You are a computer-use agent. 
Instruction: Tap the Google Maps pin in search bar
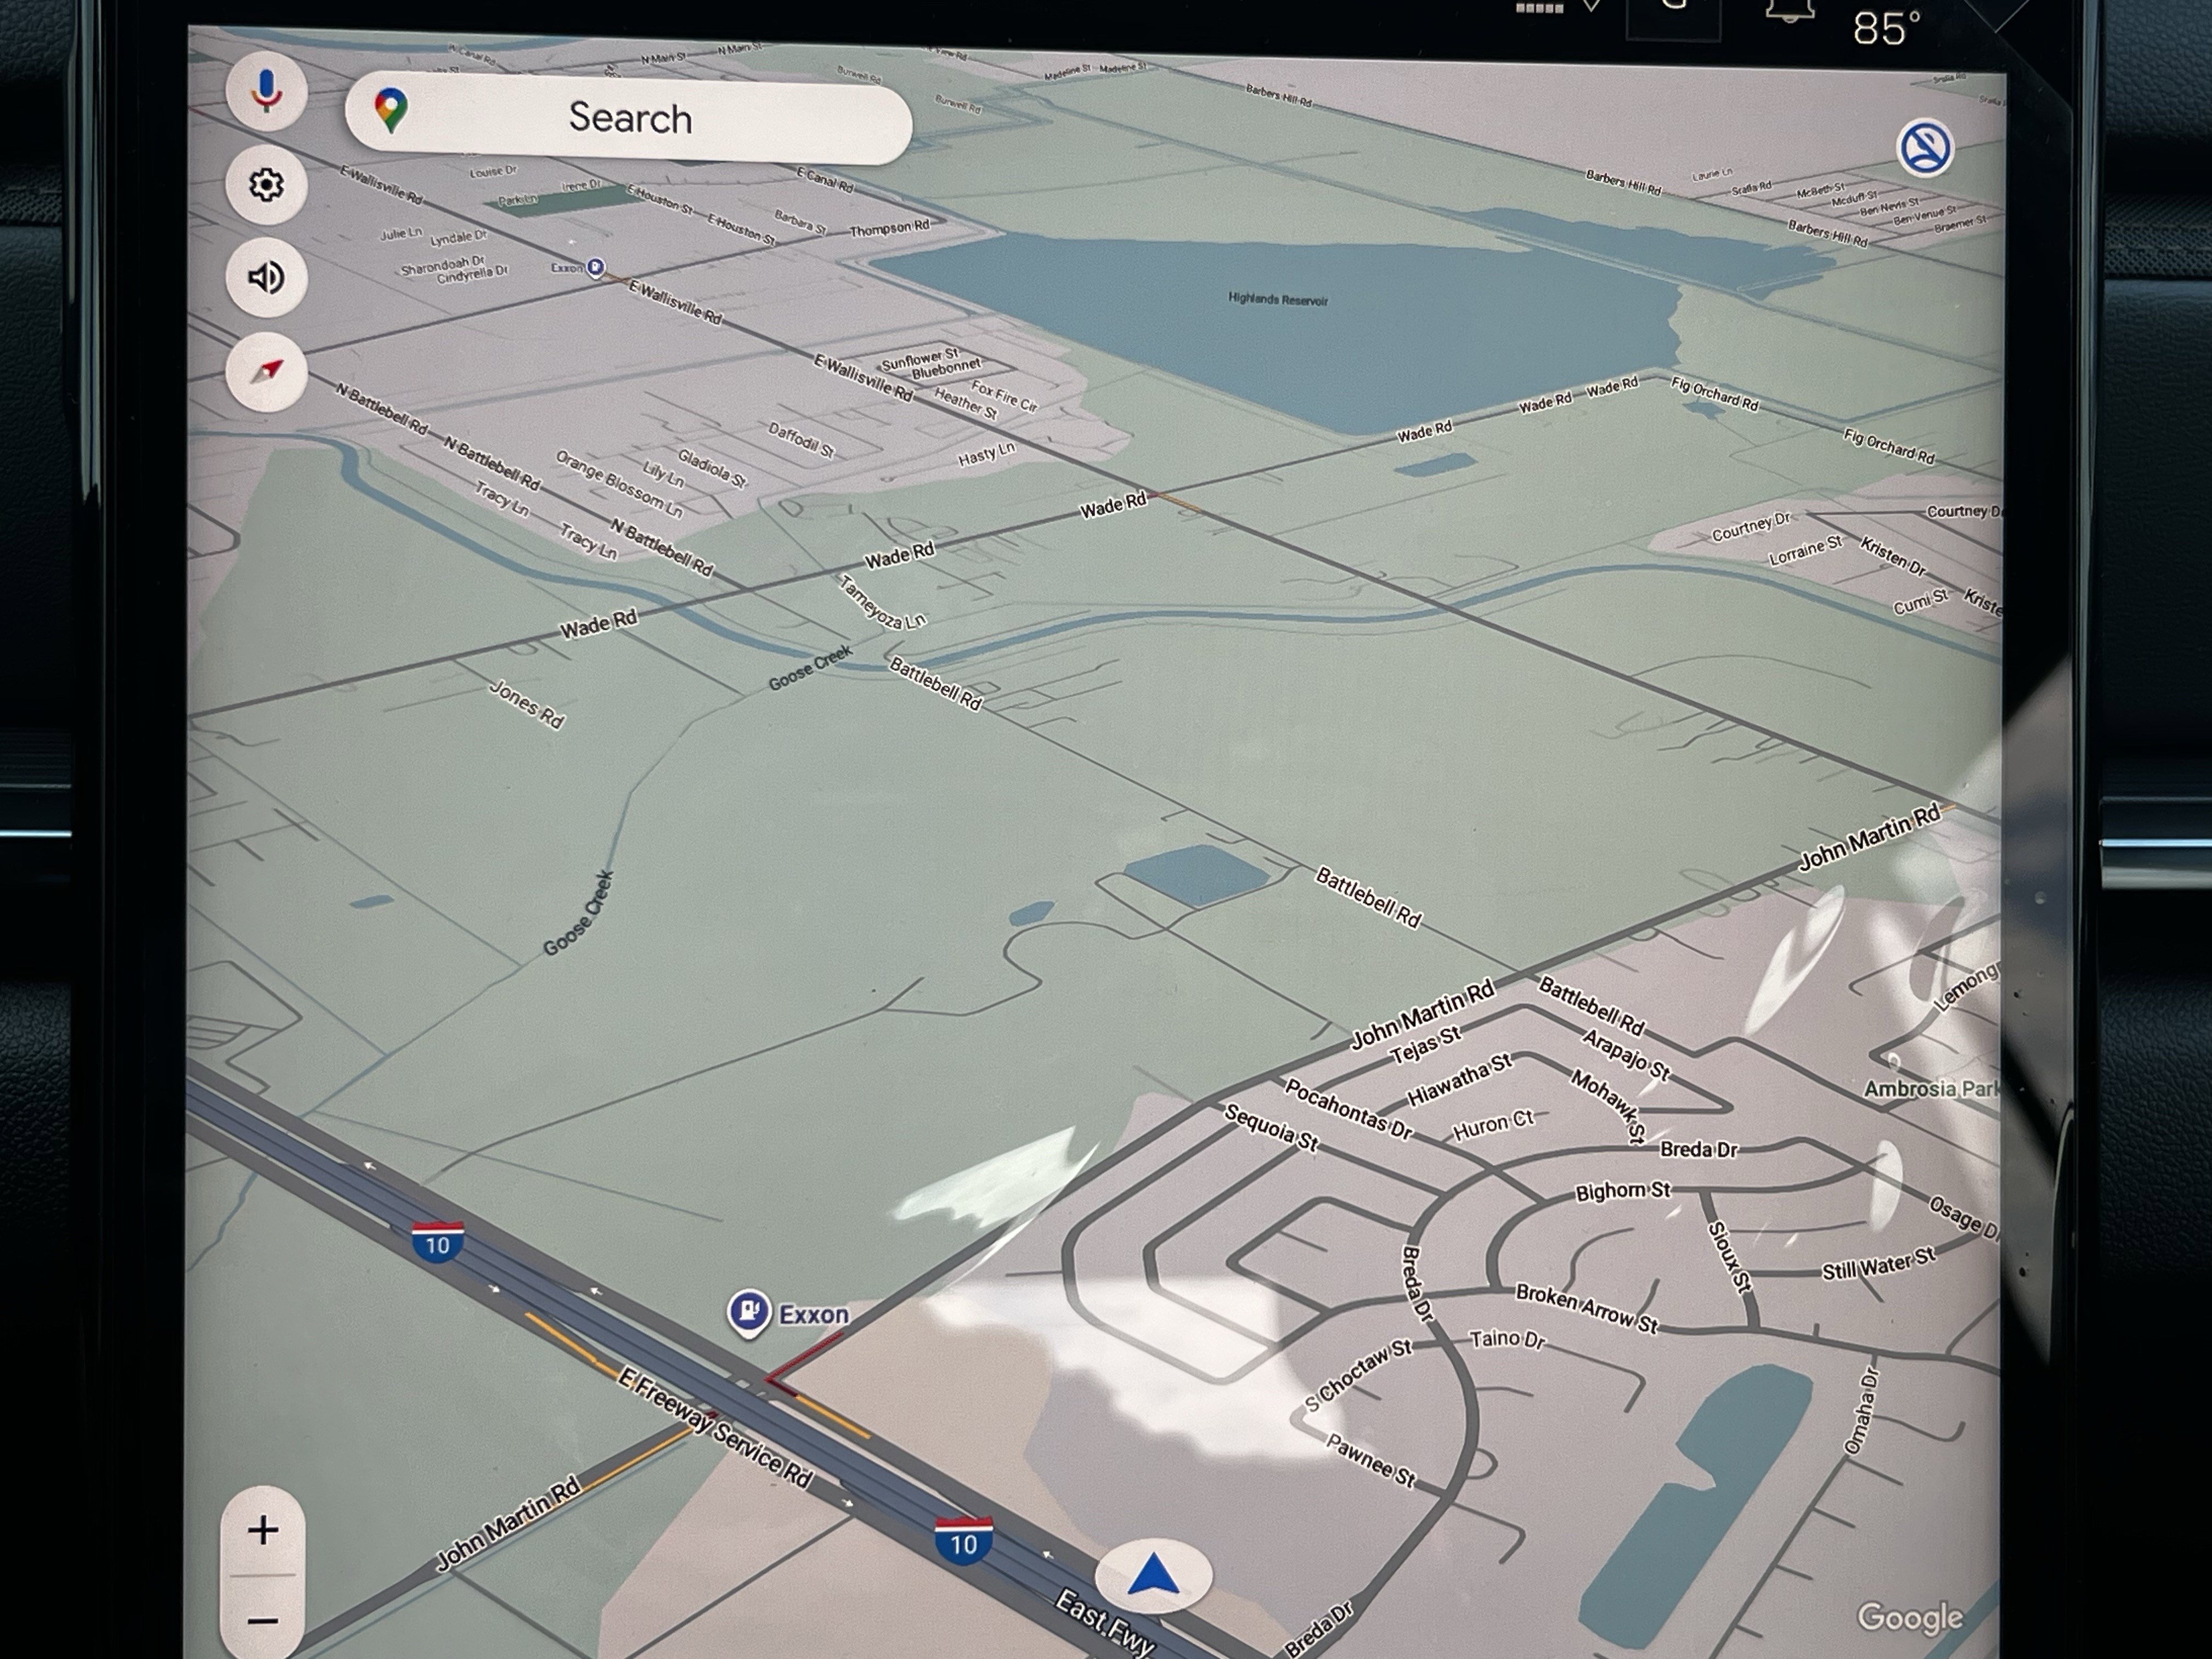pyautogui.click(x=391, y=110)
